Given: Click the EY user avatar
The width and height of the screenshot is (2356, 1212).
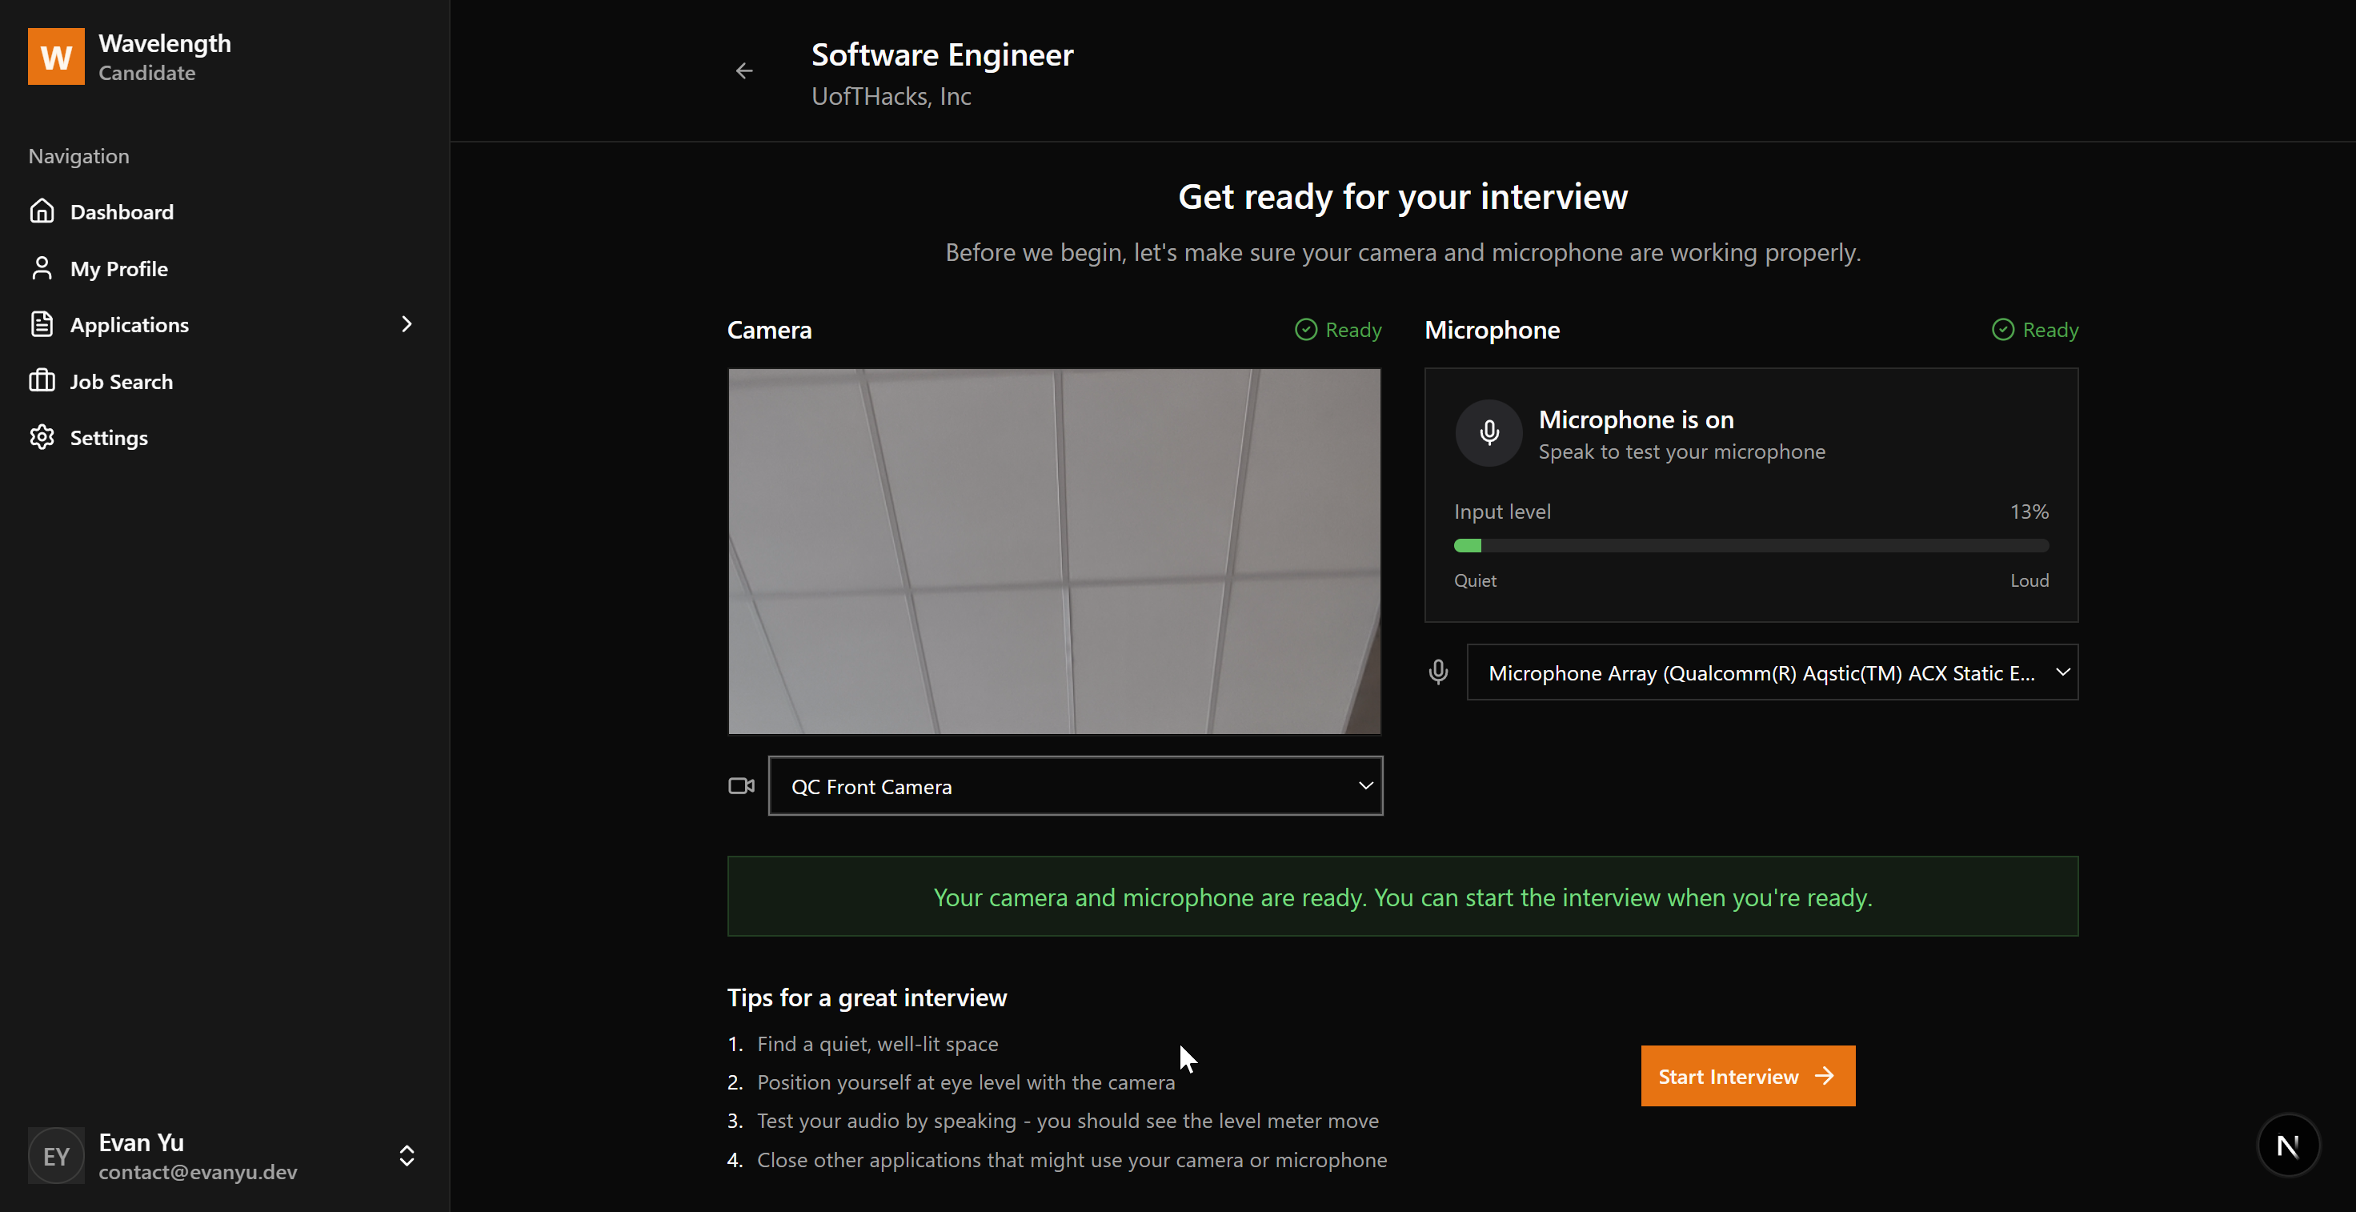Looking at the screenshot, I should pos(56,1156).
